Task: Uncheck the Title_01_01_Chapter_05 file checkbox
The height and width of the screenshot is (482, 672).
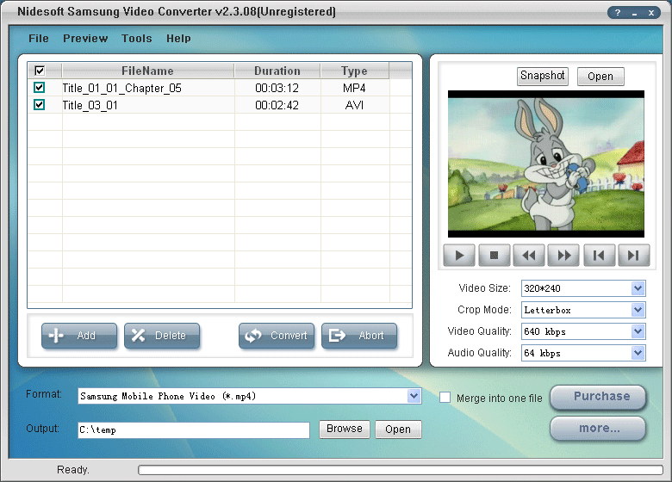Action: [x=39, y=88]
